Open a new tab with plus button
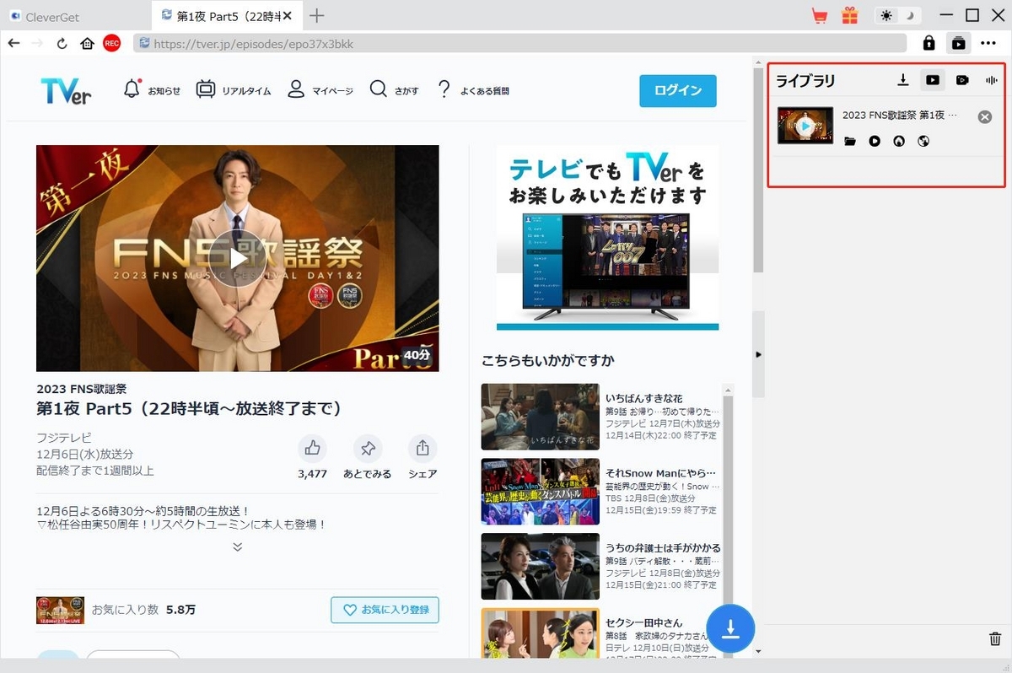Viewport: 1012px width, 673px height. point(317,15)
